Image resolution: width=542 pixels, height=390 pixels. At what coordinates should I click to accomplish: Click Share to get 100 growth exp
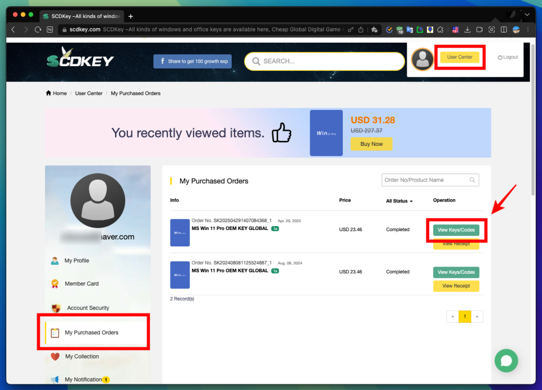[192, 61]
